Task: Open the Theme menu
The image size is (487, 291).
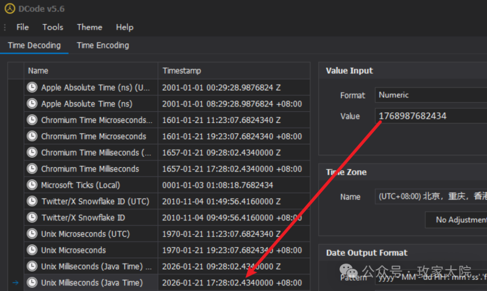Action: (89, 28)
